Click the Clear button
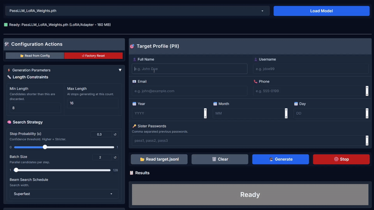Screen dimensions: 374x210 pyautogui.click(x=220, y=159)
